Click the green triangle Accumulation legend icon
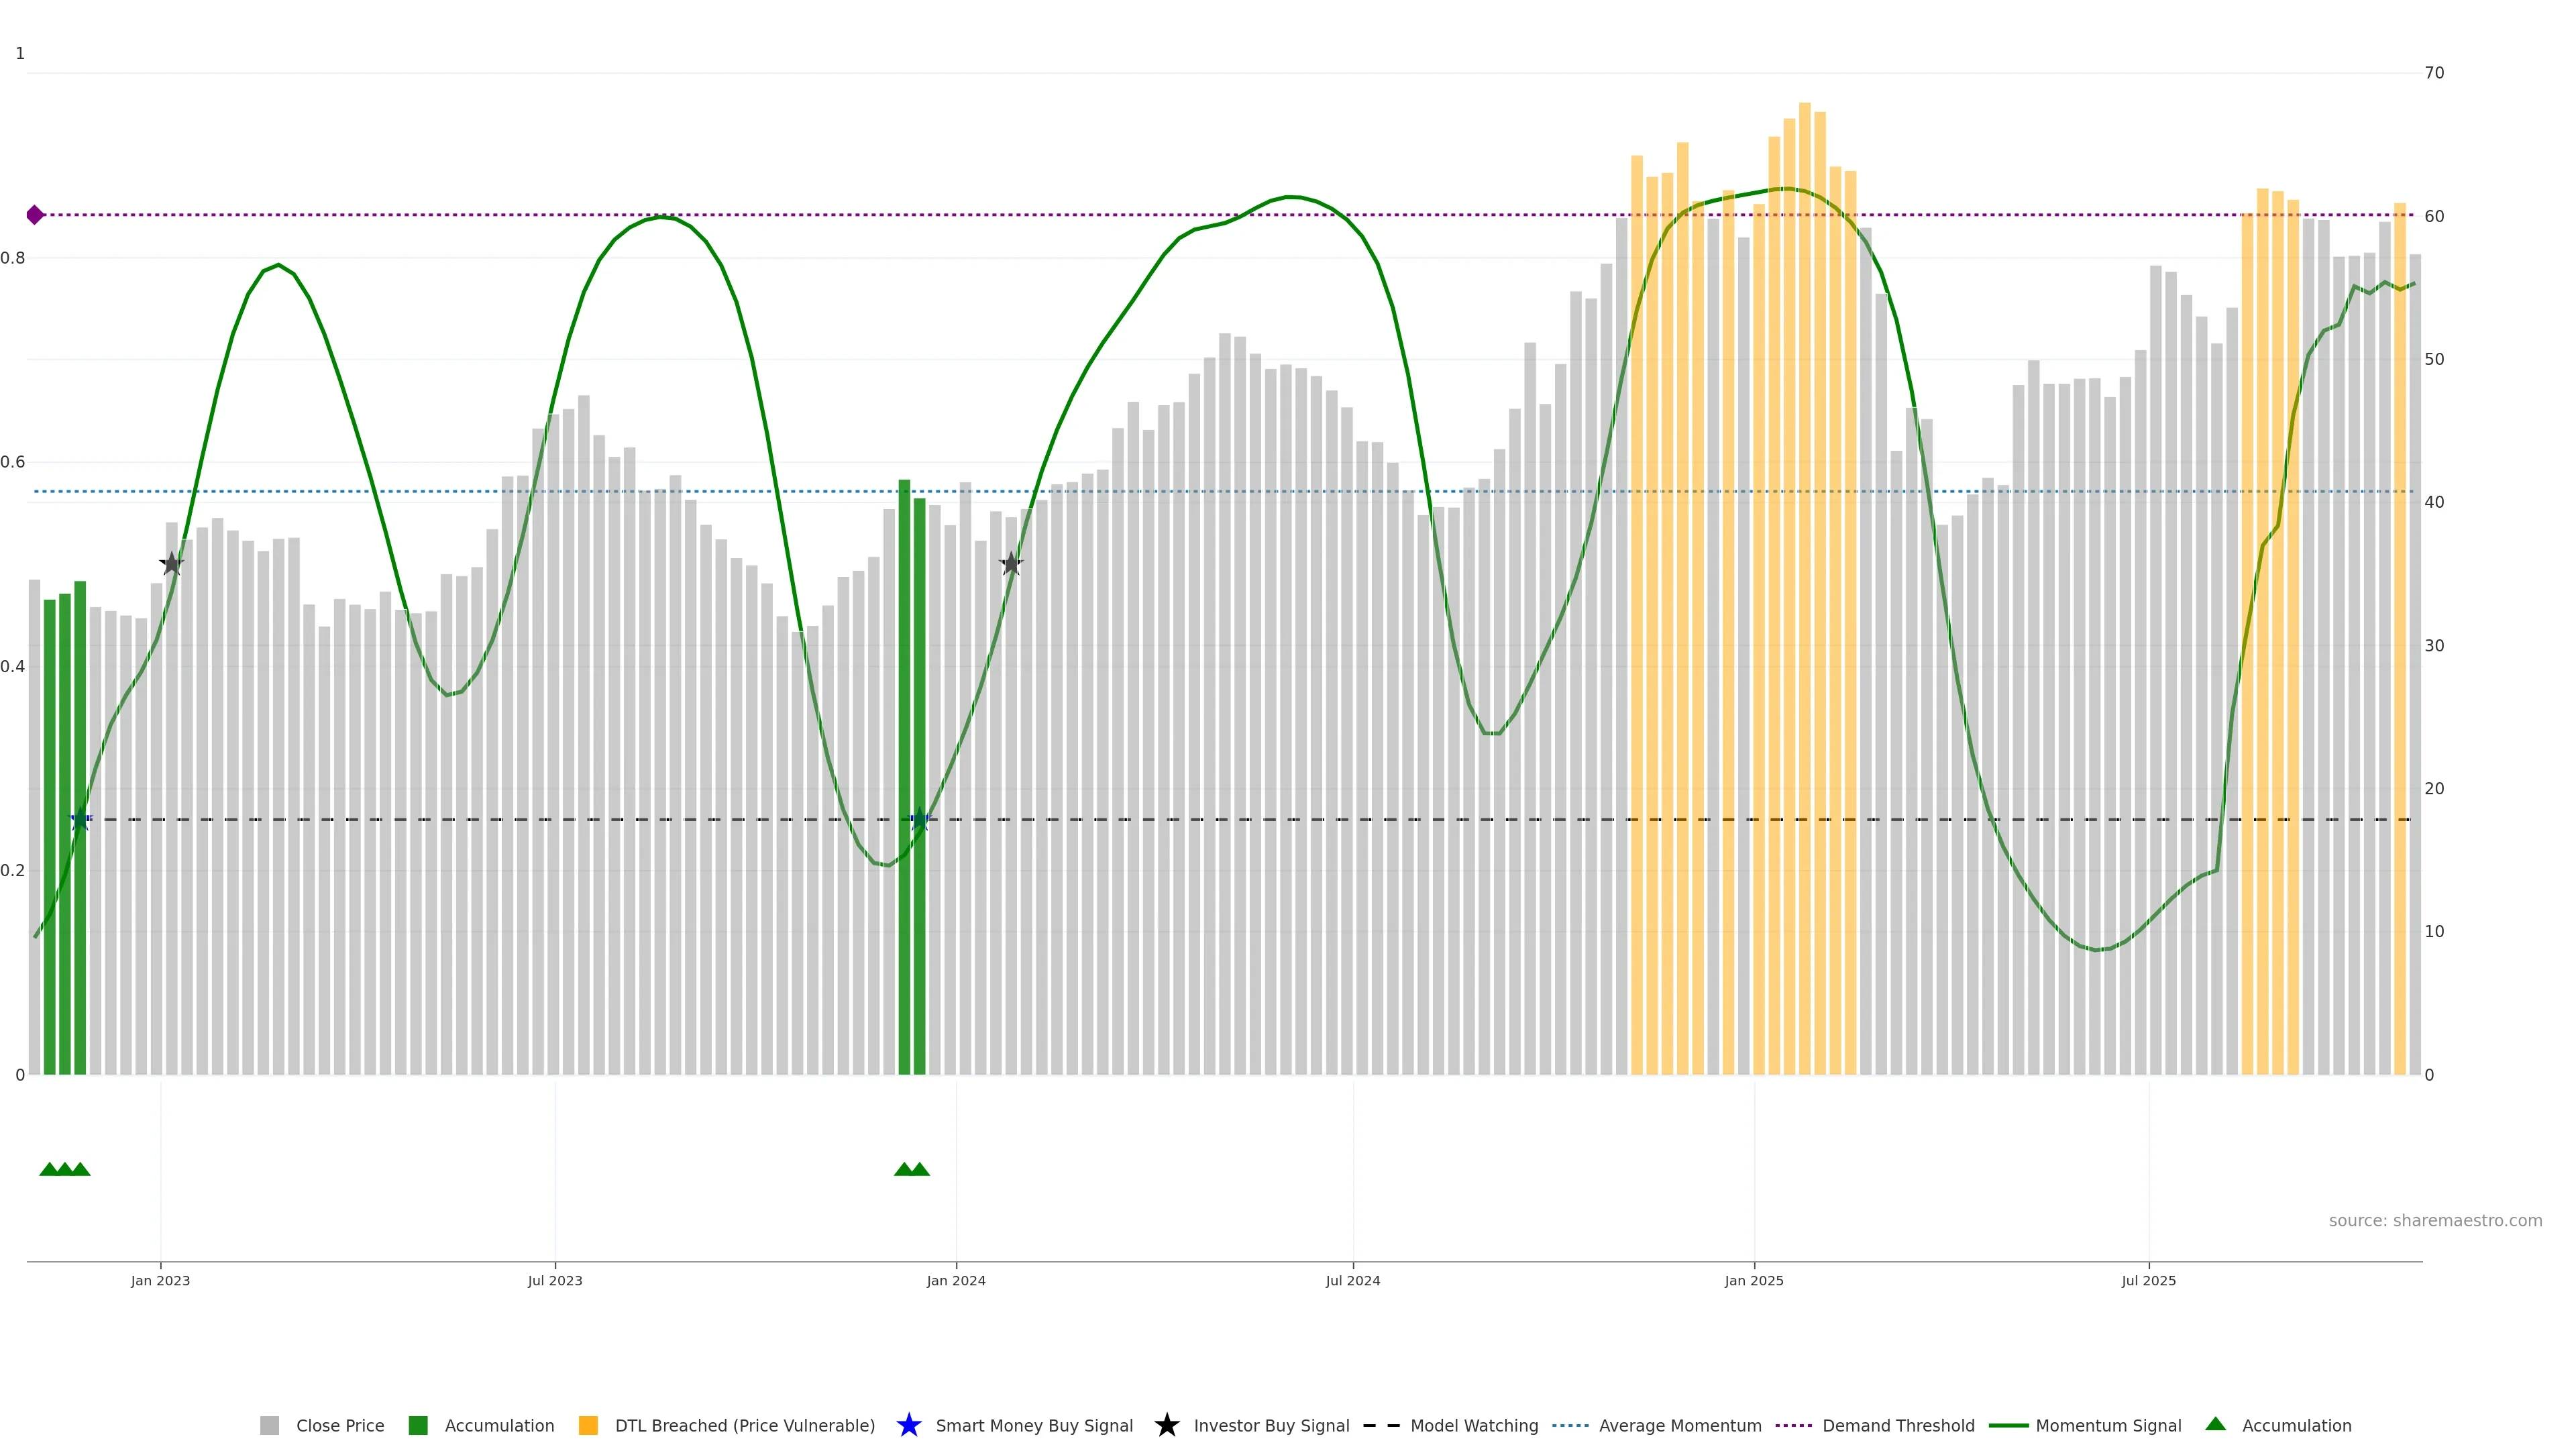Screen dimensions: 2576x1449 [2215, 1424]
